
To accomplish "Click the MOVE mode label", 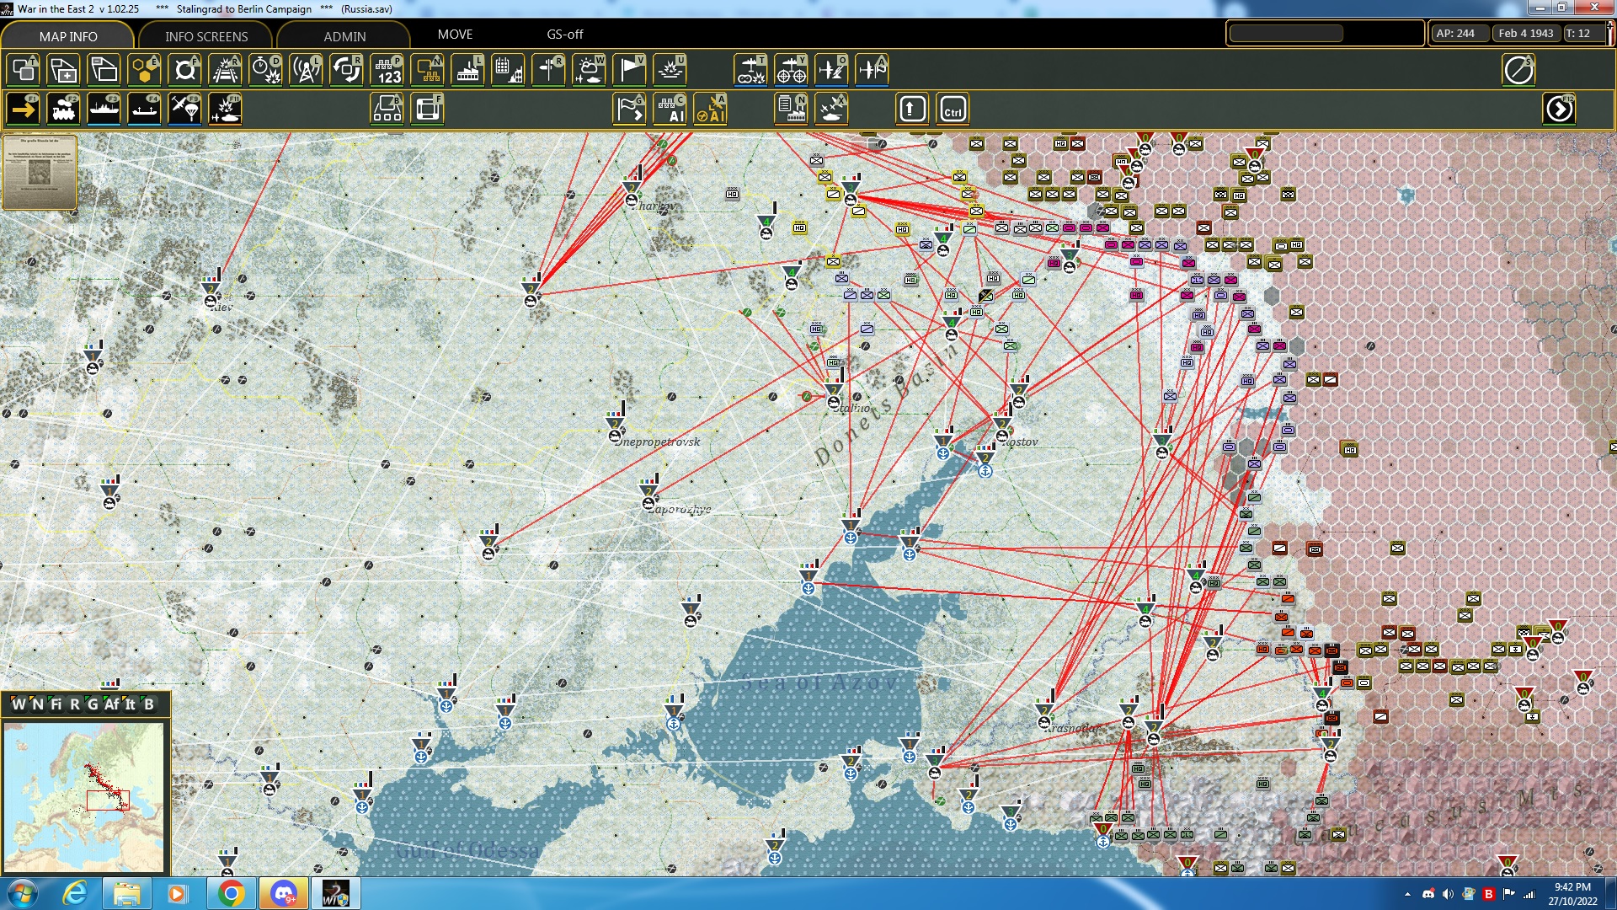I will [455, 35].
